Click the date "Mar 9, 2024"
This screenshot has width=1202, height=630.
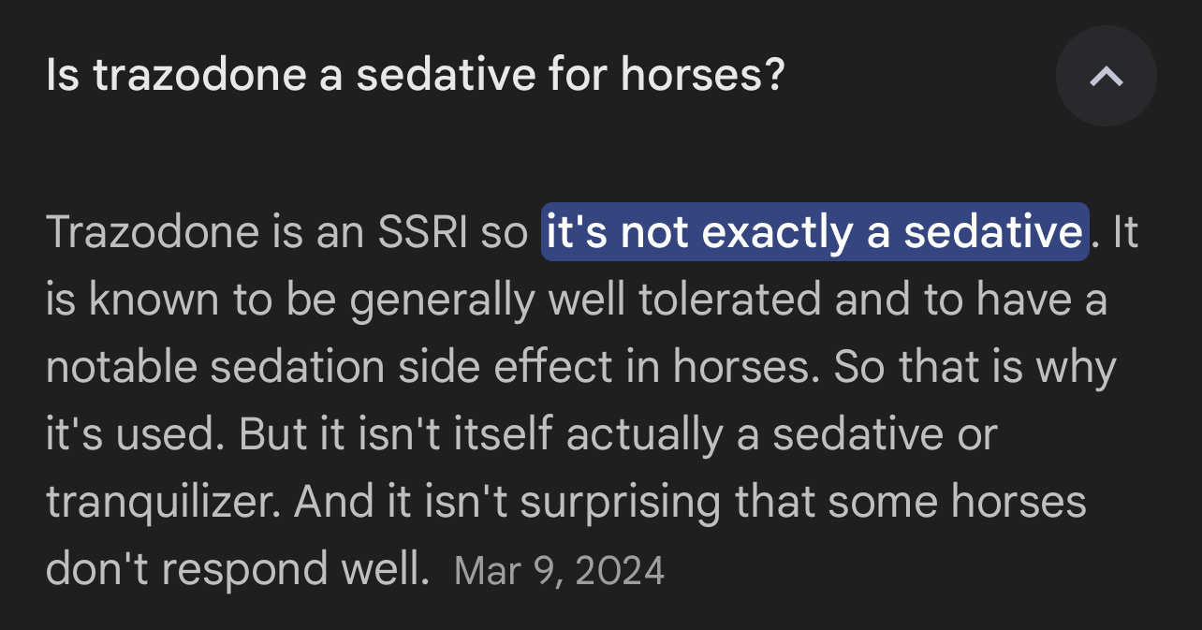[559, 571]
